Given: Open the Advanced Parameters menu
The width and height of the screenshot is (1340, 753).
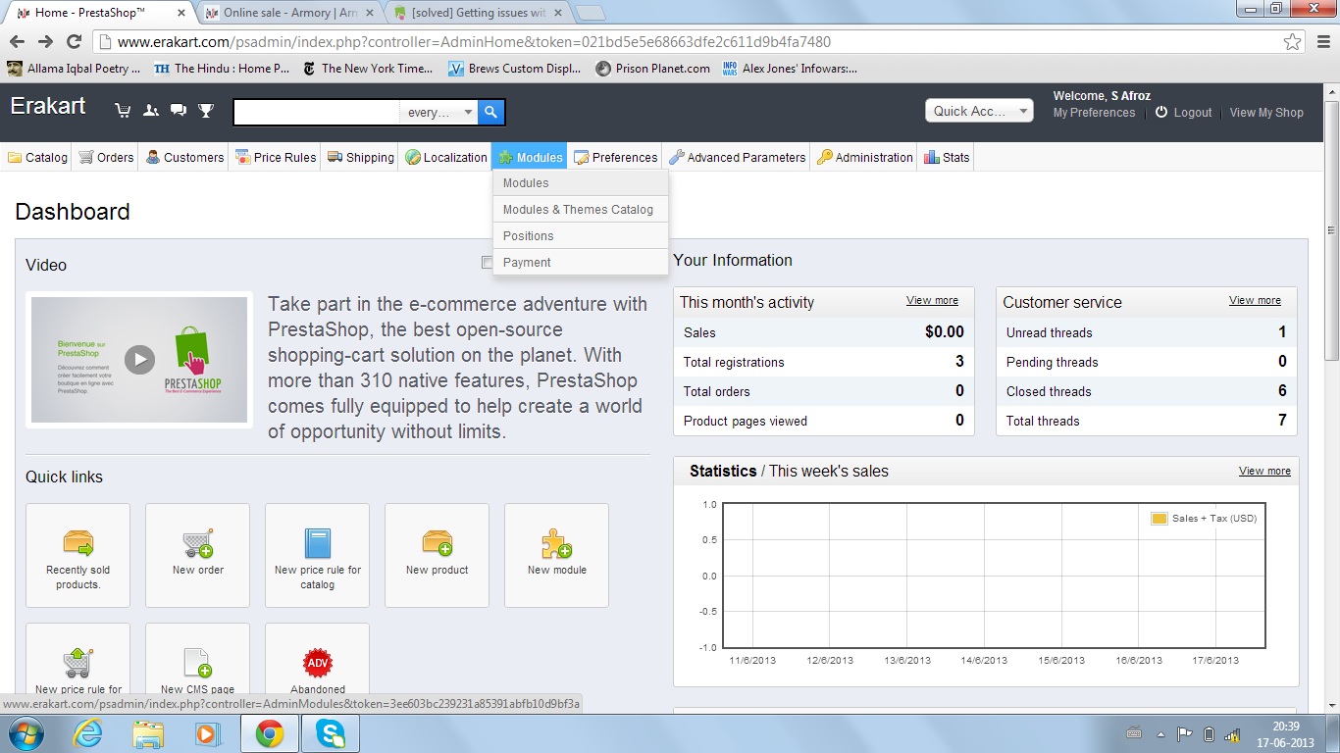Looking at the screenshot, I should click(x=738, y=157).
